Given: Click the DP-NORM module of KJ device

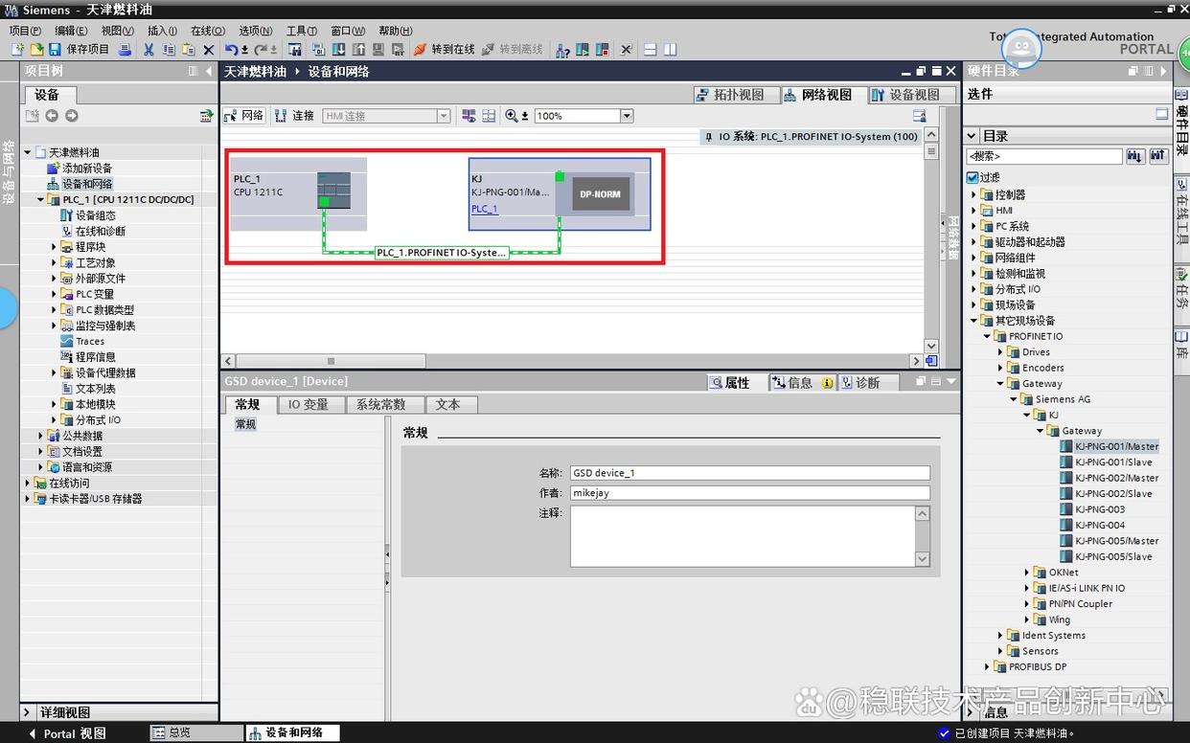Looking at the screenshot, I should tap(601, 194).
